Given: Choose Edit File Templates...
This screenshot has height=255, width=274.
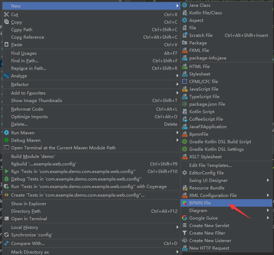Looking at the screenshot, I should pos(227,165).
